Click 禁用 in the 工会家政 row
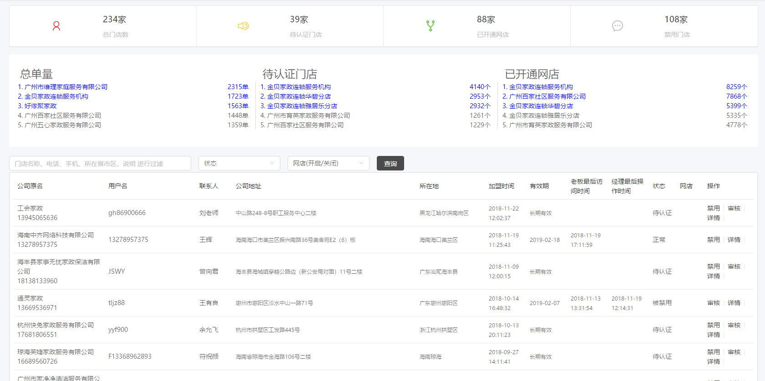Screen dimensions: 765x381 tap(714, 208)
